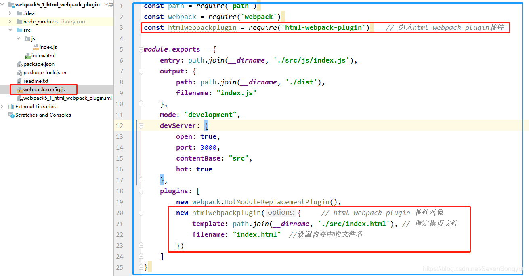Click the package.json file icon

point(19,64)
